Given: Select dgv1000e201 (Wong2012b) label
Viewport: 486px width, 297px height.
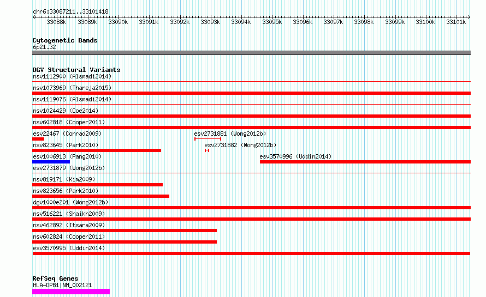Looking at the screenshot, I should point(70,202).
